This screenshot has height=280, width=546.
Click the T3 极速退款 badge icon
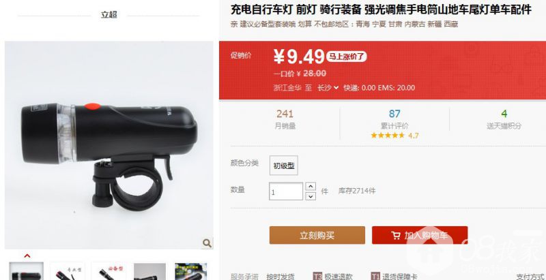click(x=317, y=277)
